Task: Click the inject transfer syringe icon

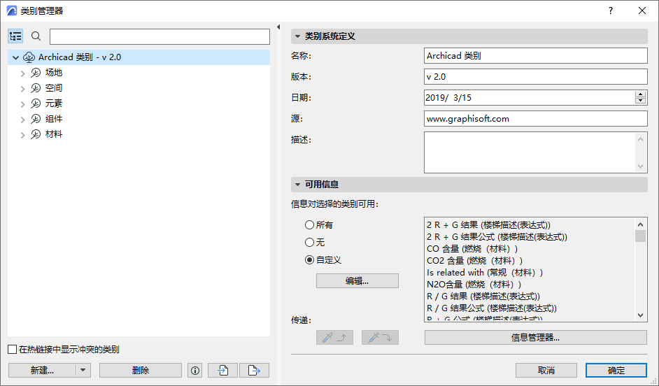Action: [380, 337]
